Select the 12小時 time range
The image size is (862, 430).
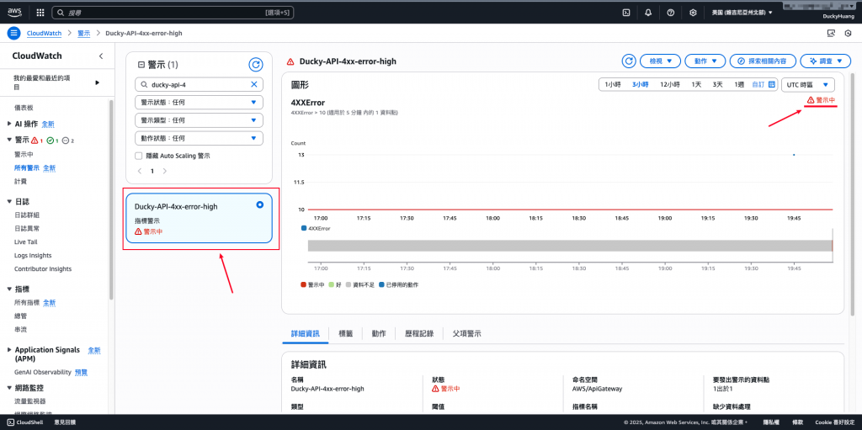coord(669,85)
